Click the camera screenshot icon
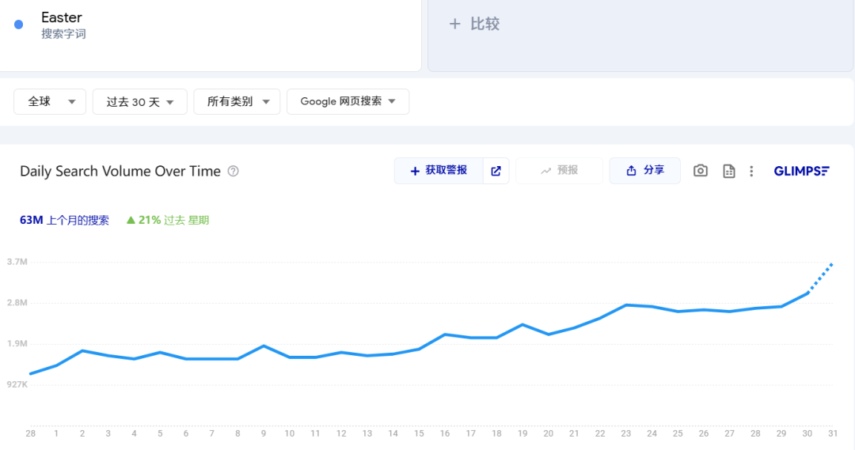855x450 pixels. point(701,171)
